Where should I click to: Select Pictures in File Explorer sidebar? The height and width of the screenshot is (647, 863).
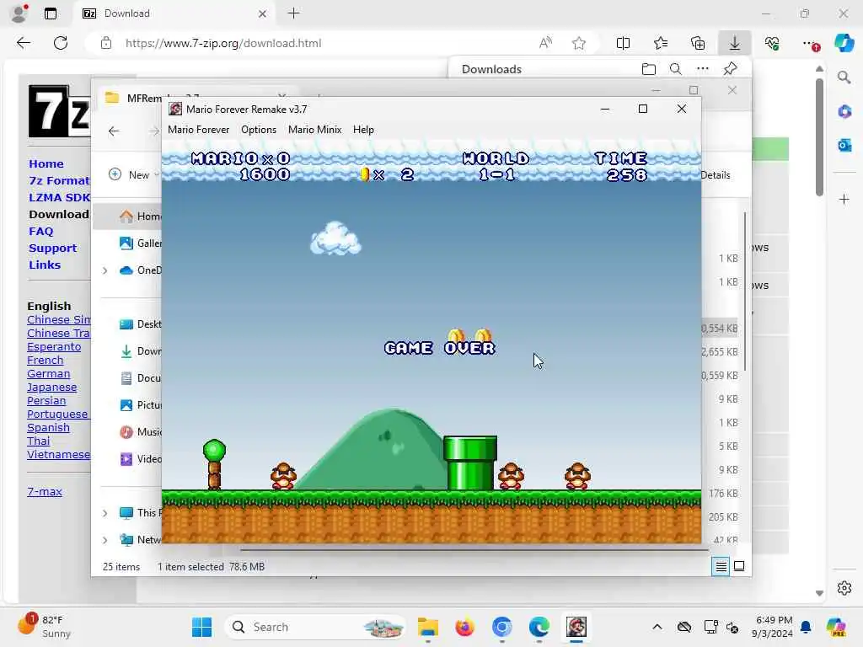click(141, 405)
